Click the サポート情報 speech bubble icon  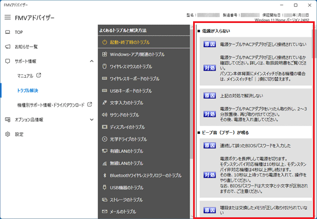click(7, 62)
